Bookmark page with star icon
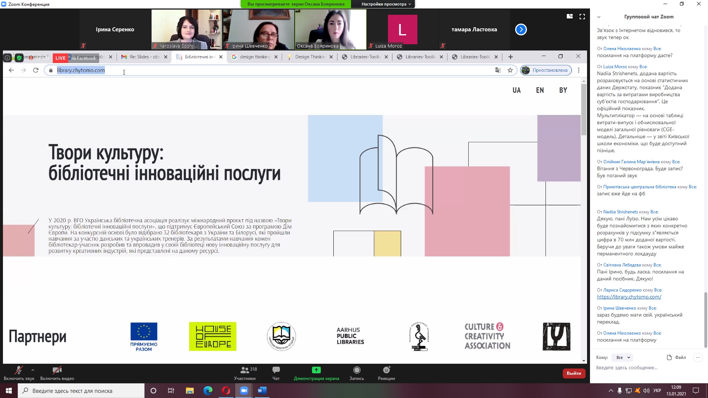 (x=510, y=70)
